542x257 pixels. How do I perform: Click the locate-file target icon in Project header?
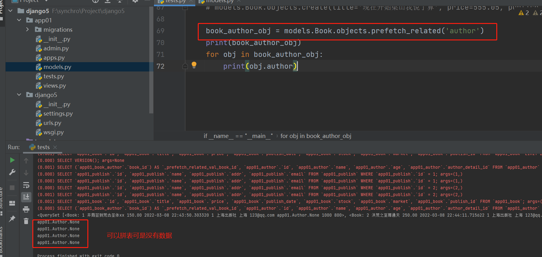point(95,1)
